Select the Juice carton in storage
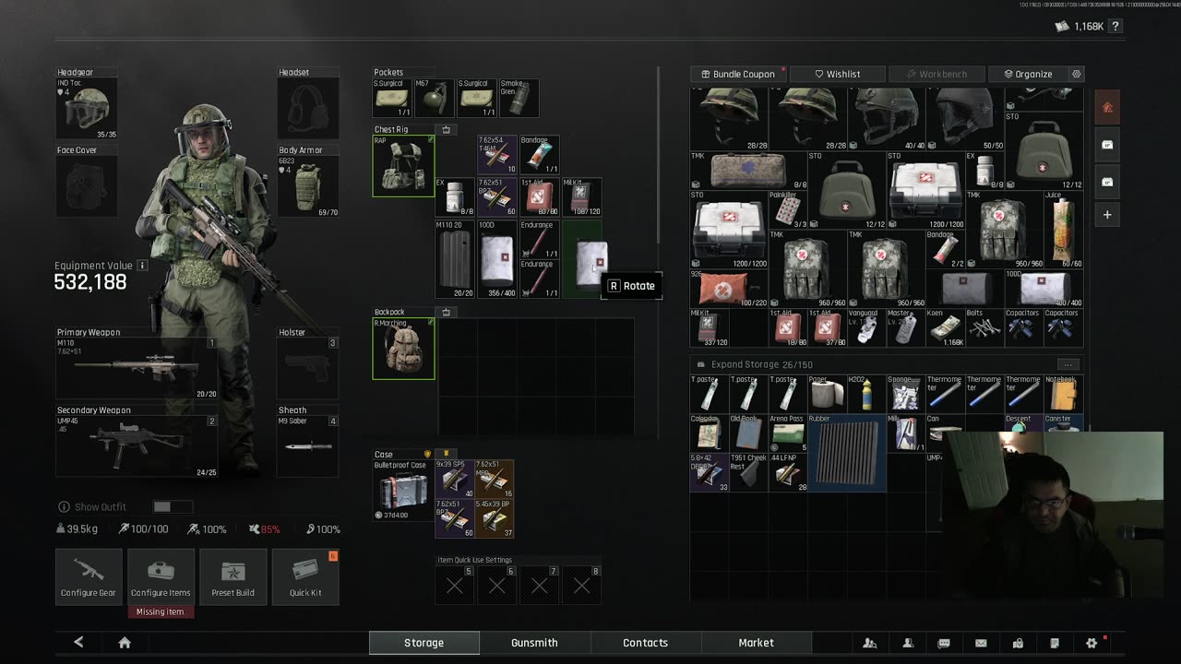Viewport: 1181px width, 664px height. (x=1065, y=230)
